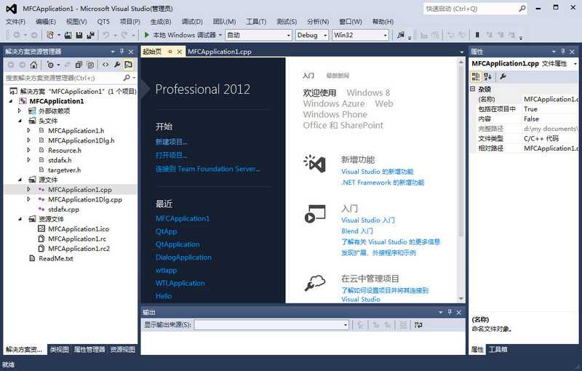Click the pending changes filter clock icon
The height and width of the screenshot is (371, 582).
50,65
